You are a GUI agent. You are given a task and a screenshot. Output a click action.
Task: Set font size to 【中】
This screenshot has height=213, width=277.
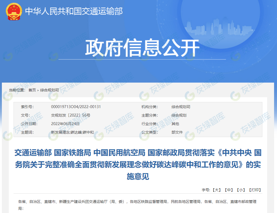click(229, 190)
